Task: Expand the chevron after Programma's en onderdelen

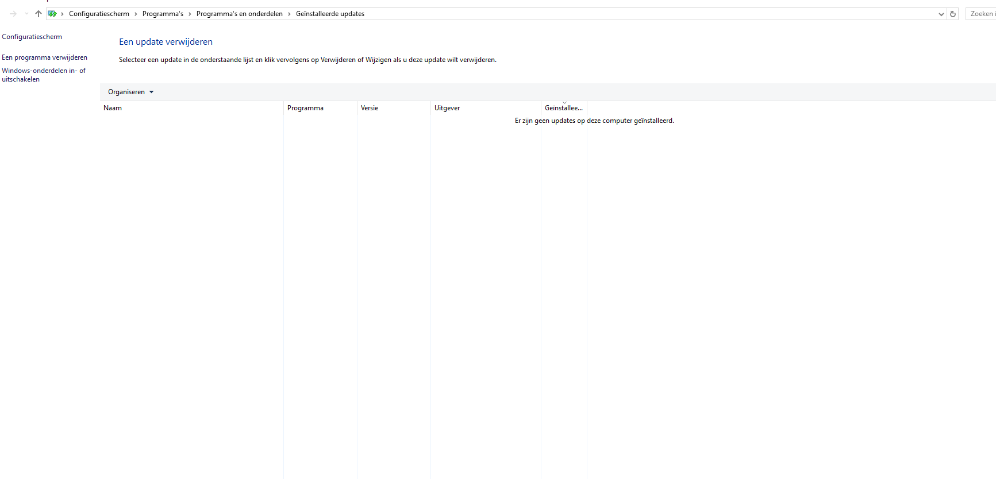Action: click(x=289, y=14)
